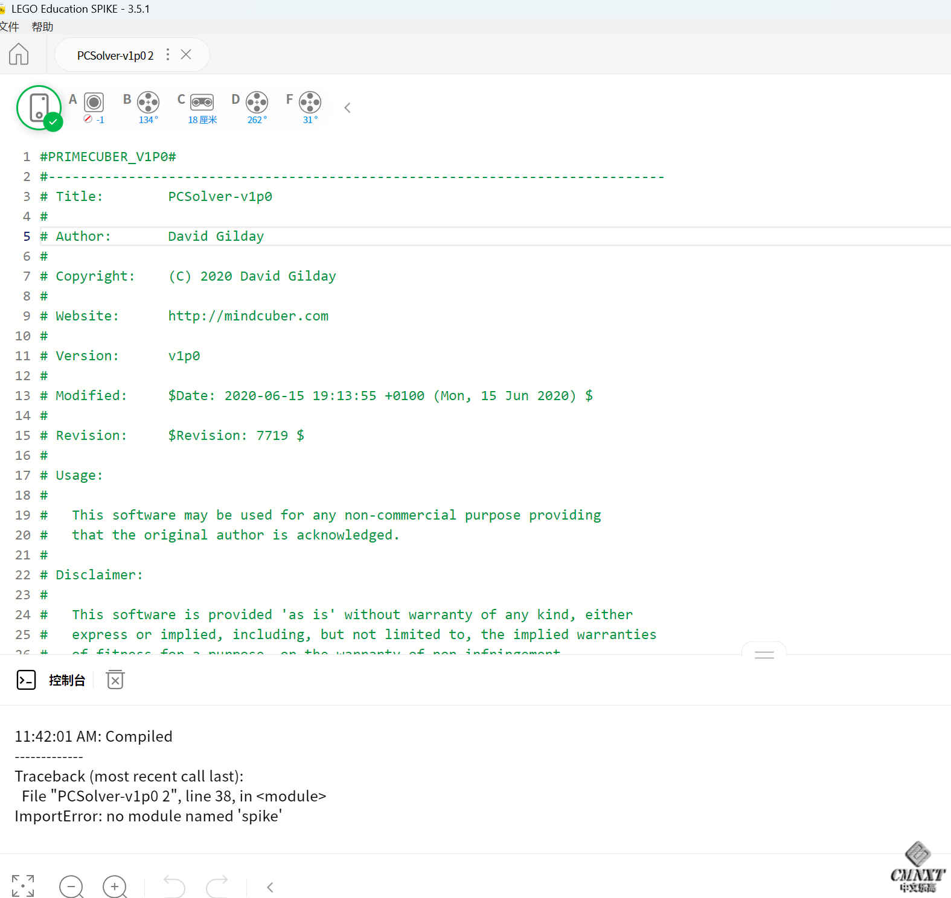The height and width of the screenshot is (898, 951).
Task: Click the '11:42:01 AM: Compiled' console message
Action: (x=94, y=737)
